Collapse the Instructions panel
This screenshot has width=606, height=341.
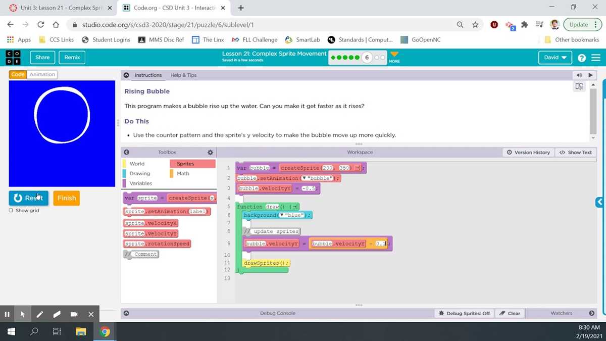point(126,75)
